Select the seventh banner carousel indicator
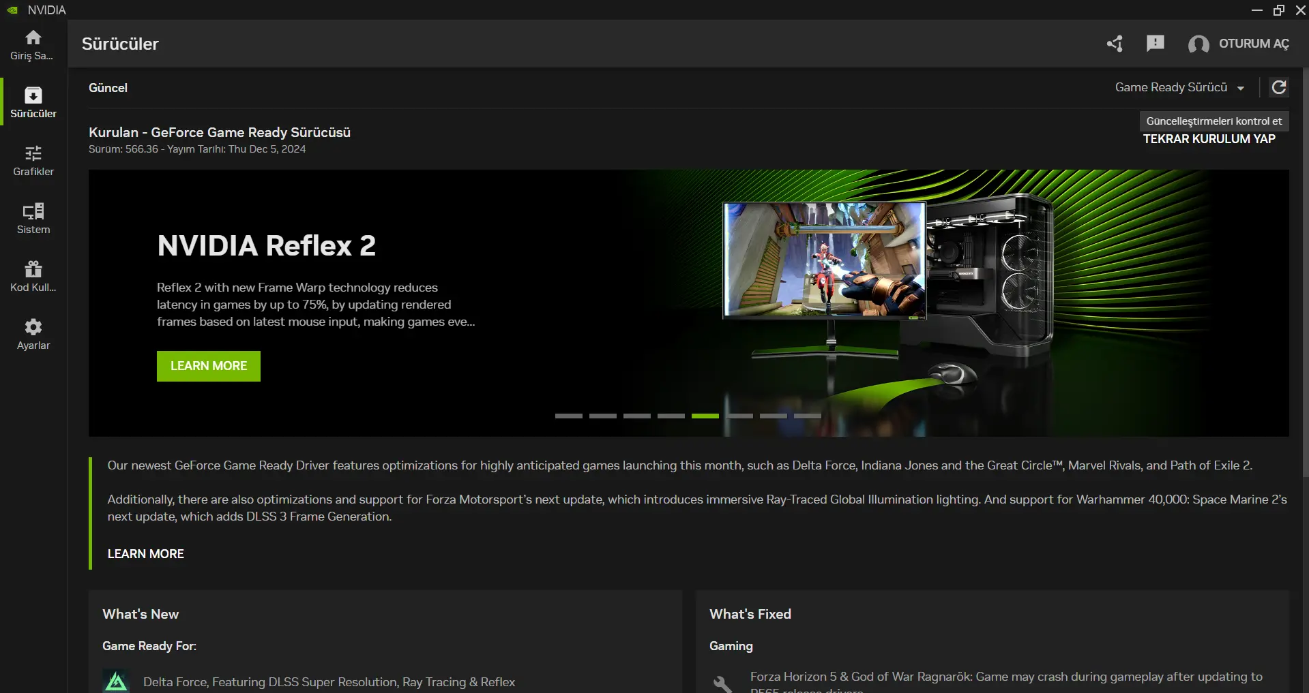 (x=774, y=416)
